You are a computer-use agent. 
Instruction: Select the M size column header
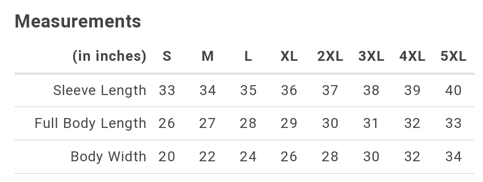208,56
